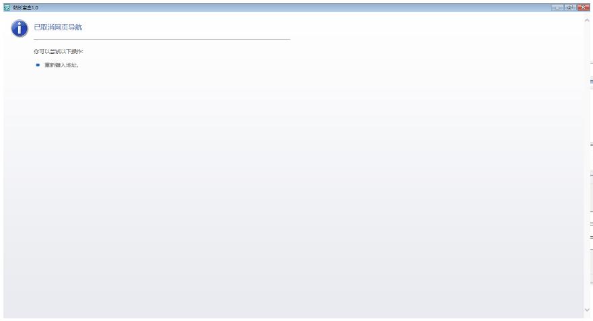Click the scrollbar down arrow
Screen dimensions: 593x321
click(x=586, y=310)
